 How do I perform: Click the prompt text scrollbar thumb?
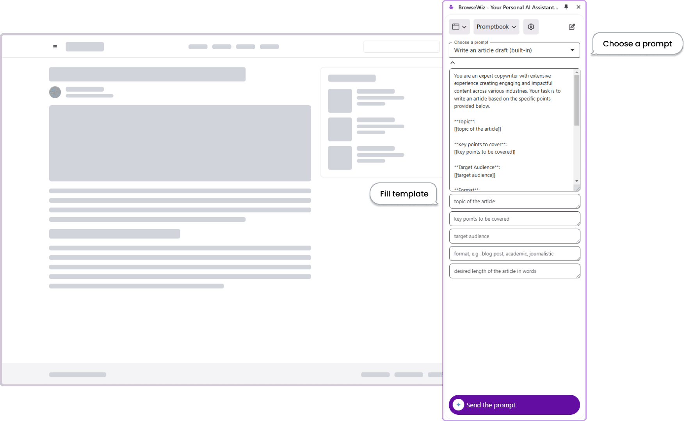[577, 101]
